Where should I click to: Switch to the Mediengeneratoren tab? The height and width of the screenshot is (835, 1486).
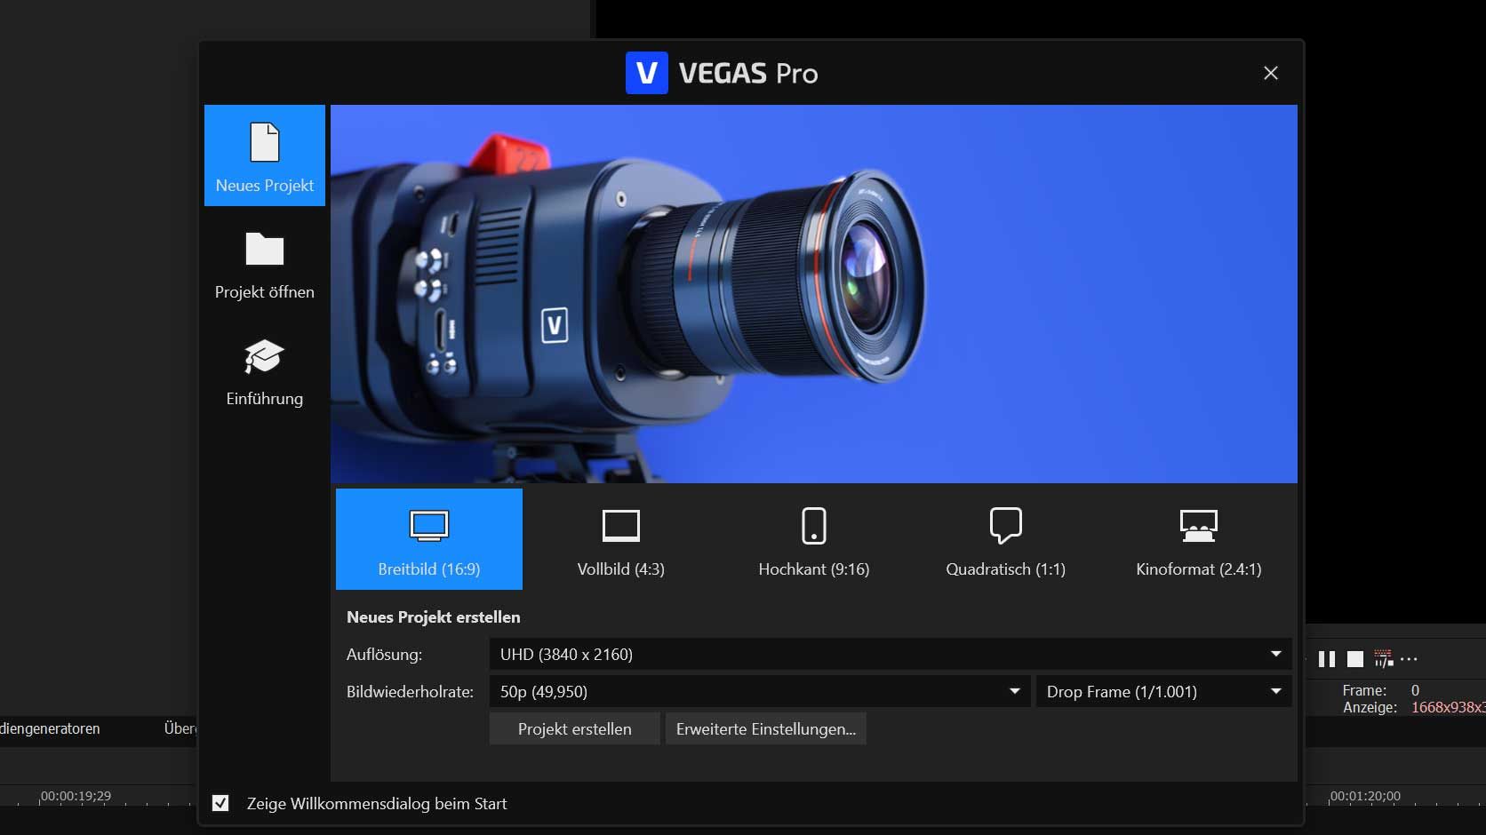50,729
